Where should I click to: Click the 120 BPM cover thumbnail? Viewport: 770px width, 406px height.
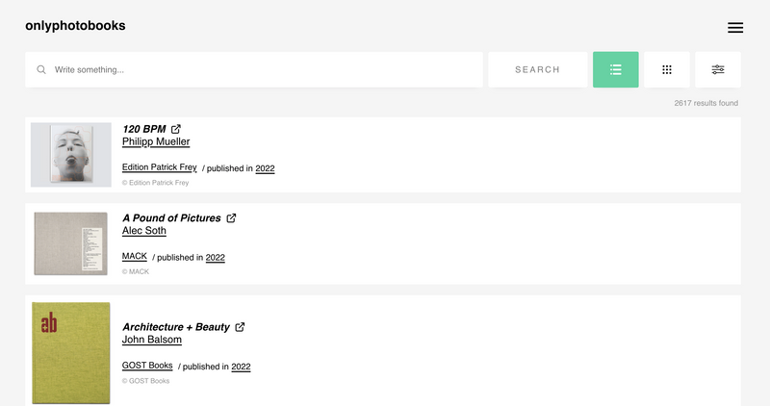pyautogui.click(x=71, y=155)
